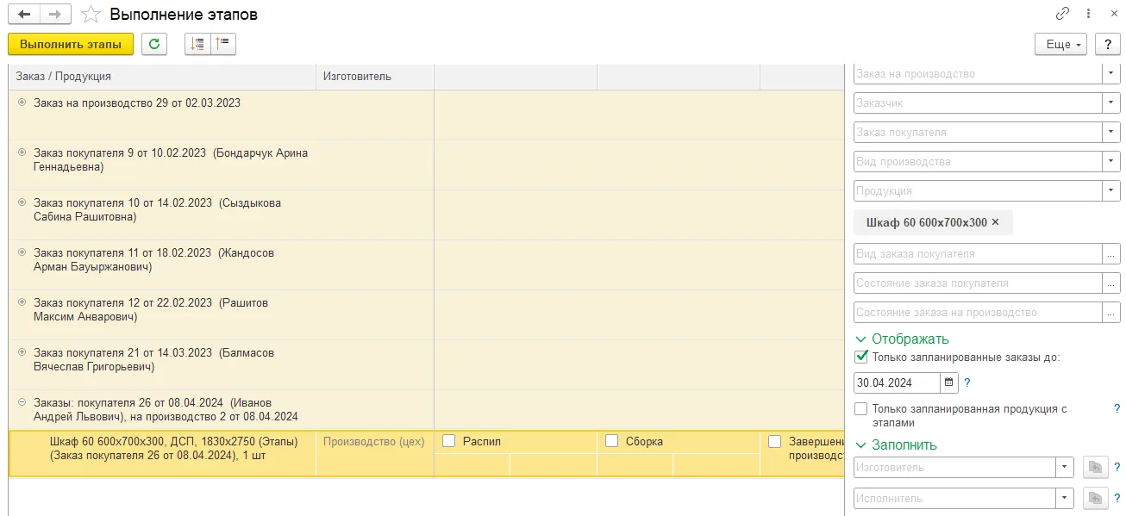This screenshot has width=1126, height=516.
Task: Open the selection dialog for Состояние заказа на производство
Action: coord(1111,313)
